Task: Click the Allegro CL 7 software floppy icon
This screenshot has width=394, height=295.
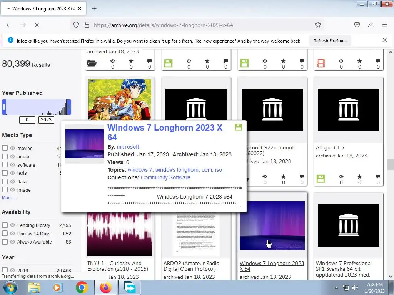Action: [321, 179]
